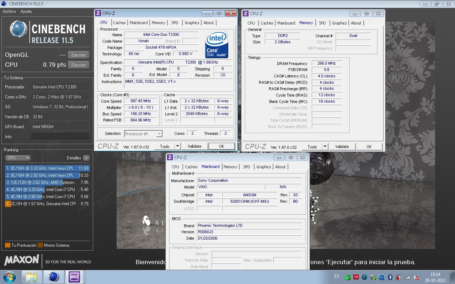Click the ES language indicator
This screenshot has width=455, height=284.
point(337,276)
